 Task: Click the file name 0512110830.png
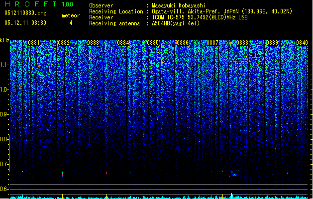click(x=25, y=13)
